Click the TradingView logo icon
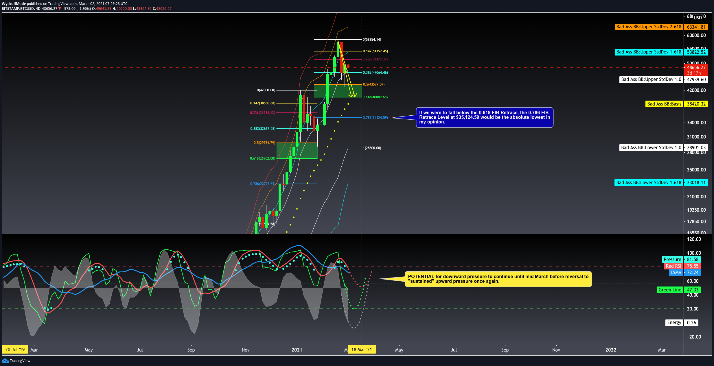The image size is (714, 366). pos(5,361)
